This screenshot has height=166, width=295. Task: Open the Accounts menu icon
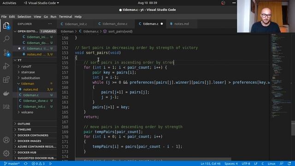tap(6, 140)
